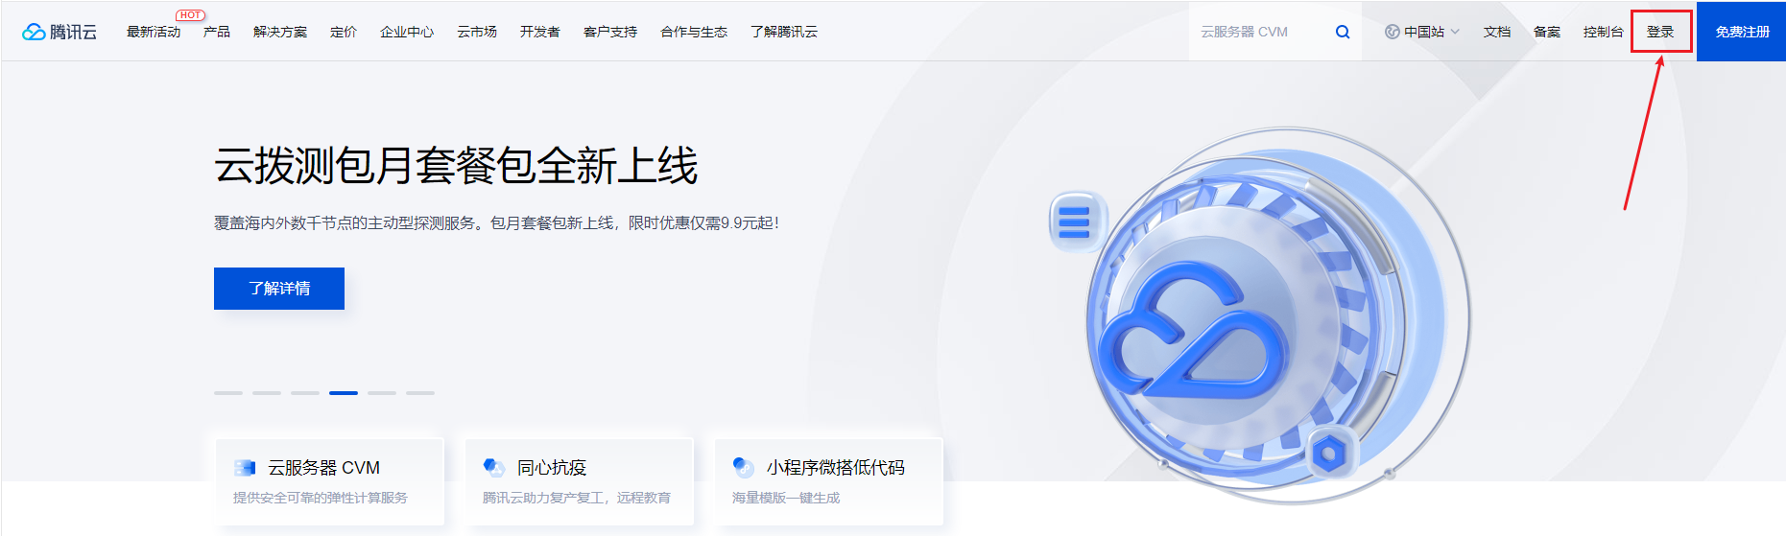The image size is (1786, 536).
Task: Click the HOT badge above 最新活动
Action: point(190,15)
